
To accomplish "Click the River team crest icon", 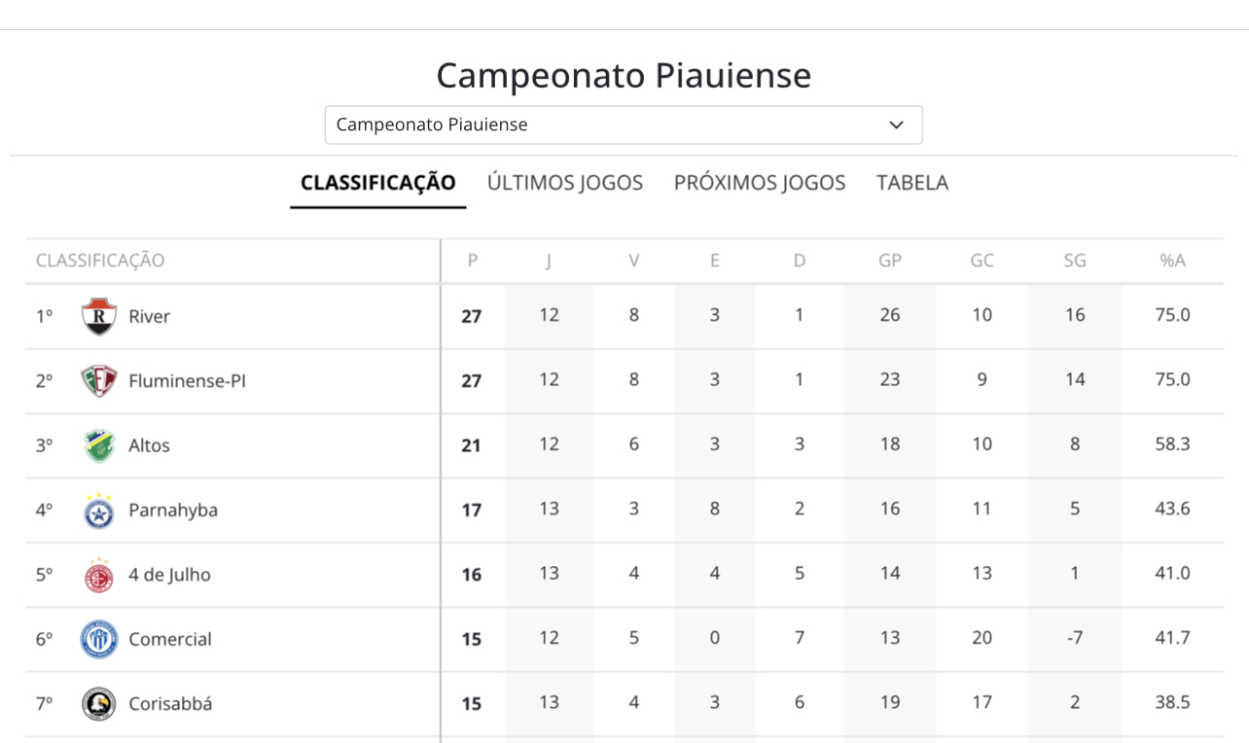I will click(x=99, y=316).
